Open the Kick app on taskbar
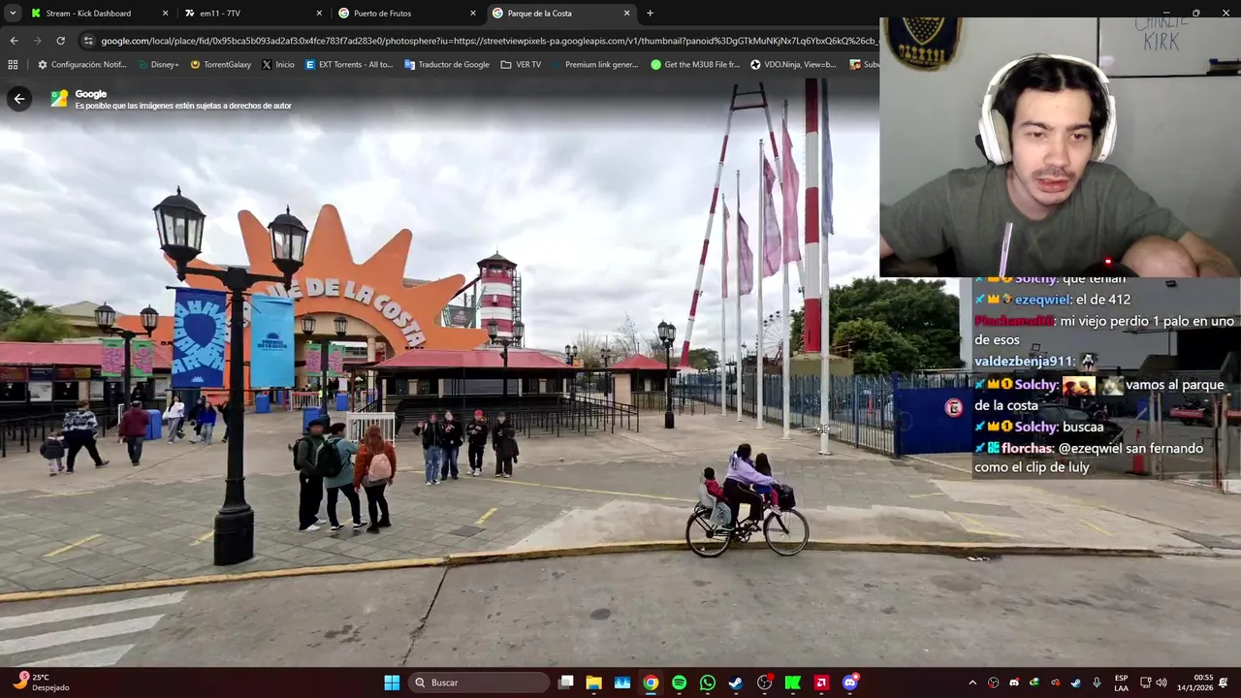This screenshot has width=1241, height=698. coord(793,682)
